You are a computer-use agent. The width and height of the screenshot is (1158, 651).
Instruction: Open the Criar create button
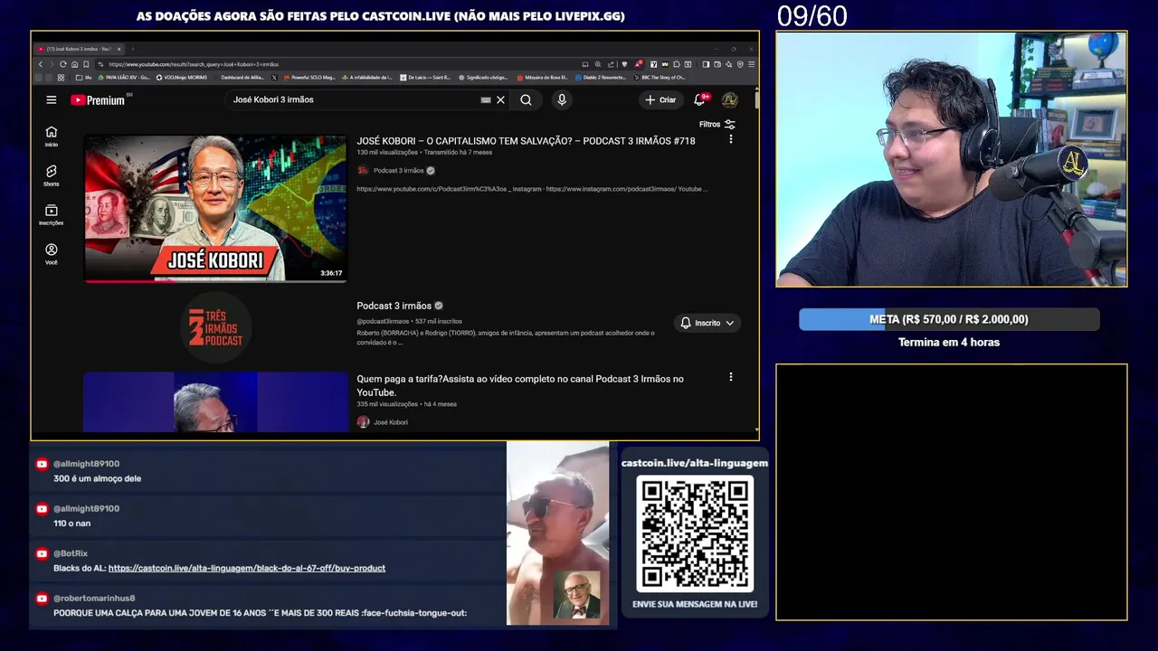coord(661,99)
